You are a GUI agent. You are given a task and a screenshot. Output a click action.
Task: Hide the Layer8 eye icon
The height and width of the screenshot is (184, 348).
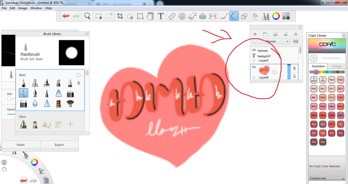pos(254,67)
